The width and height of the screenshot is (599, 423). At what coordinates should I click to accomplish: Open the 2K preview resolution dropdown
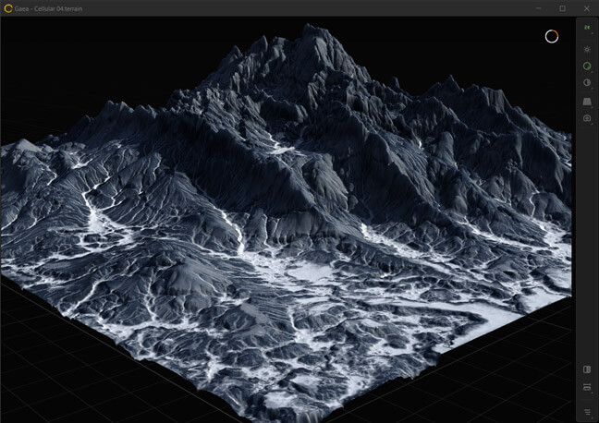click(587, 30)
